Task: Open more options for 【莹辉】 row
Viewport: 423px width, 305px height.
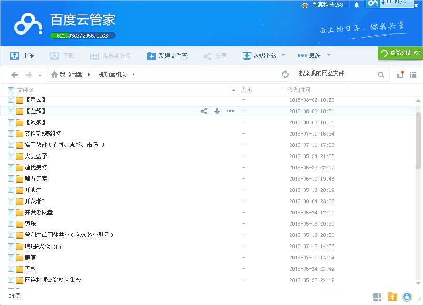Action: [x=230, y=111]
